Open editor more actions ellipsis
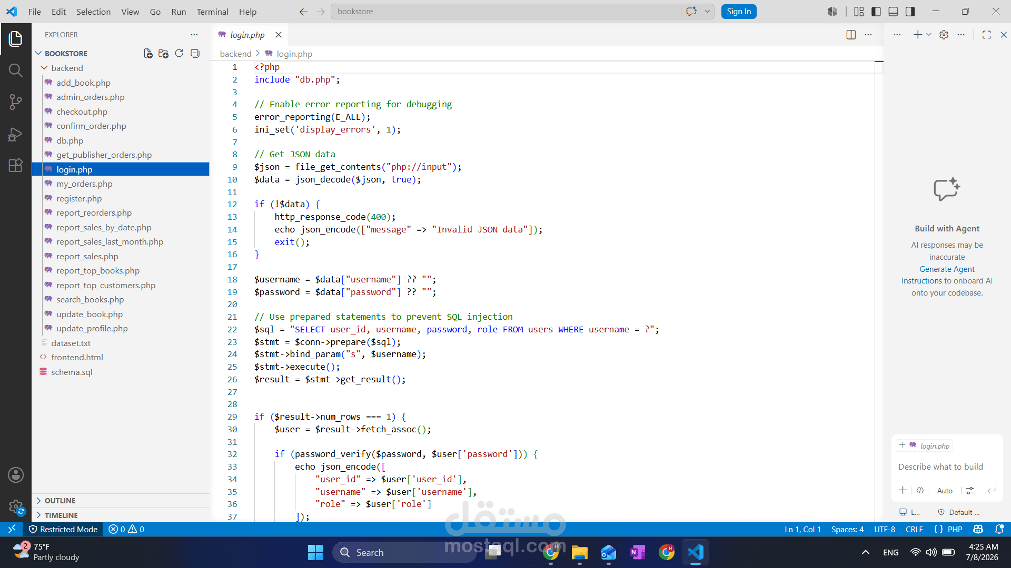 868,35
